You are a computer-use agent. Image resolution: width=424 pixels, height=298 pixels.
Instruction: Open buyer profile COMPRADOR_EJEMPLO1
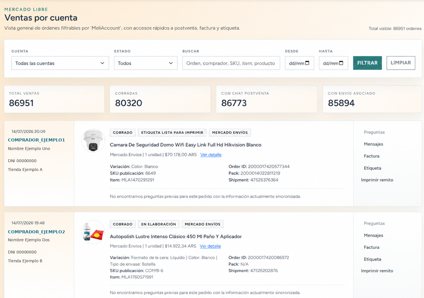[x=36, y=140]
